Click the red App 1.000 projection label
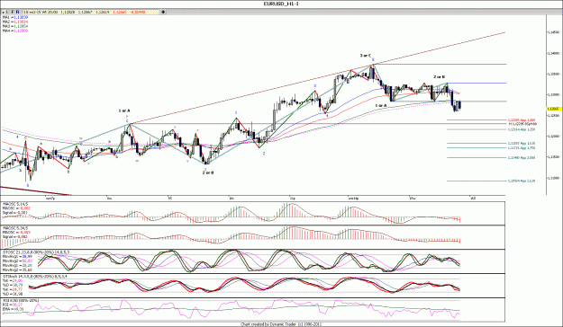563x327 pixels. pyautogui.click(x=522, y=120)
